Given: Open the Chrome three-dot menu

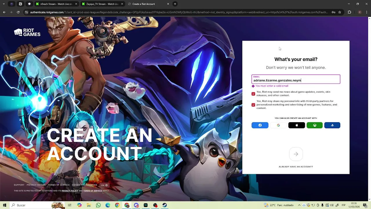Looking at the screenshot, I should 367,12.
